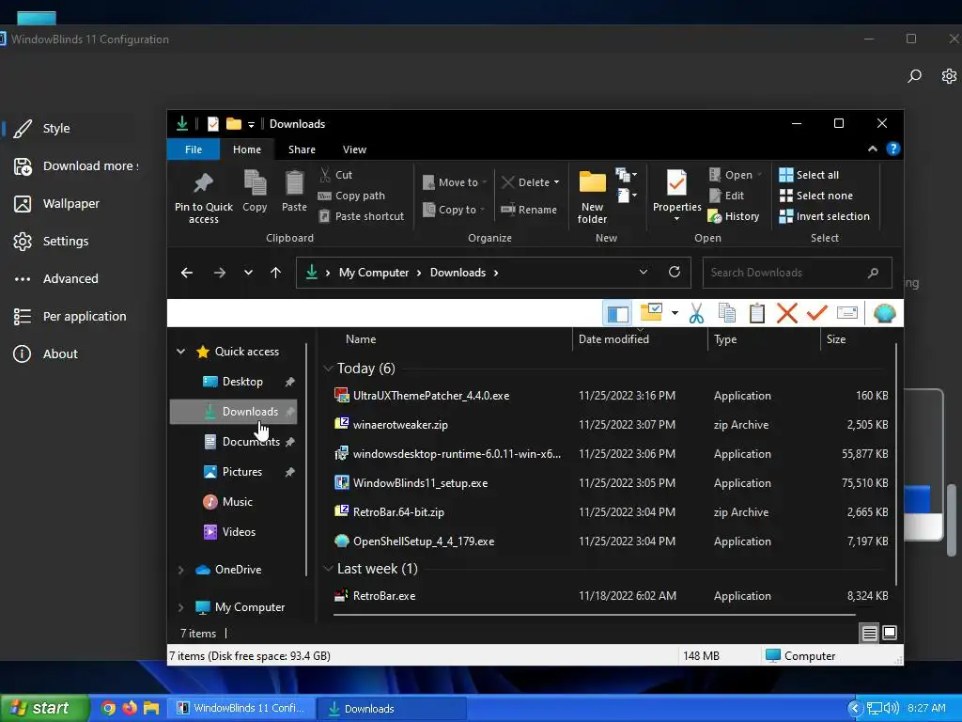Click the History ribbon command
Viewport: 962px width, 722px height.
734,216
